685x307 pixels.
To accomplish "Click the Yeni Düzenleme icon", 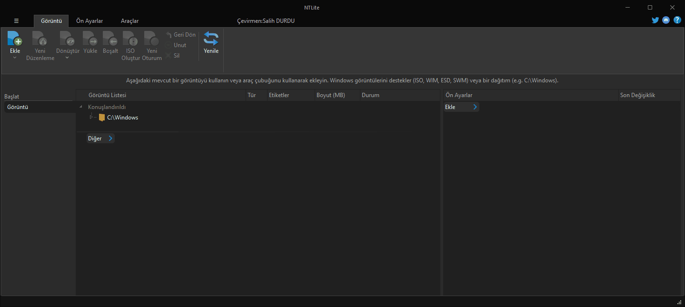I will coord(40,39).
